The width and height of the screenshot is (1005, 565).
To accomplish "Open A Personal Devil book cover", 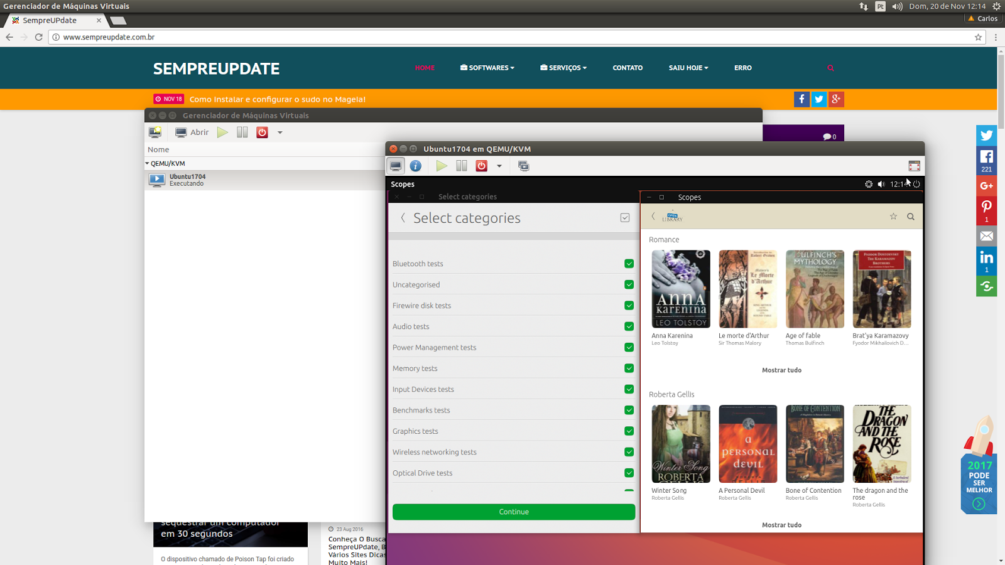I will (x=747, y=444).
